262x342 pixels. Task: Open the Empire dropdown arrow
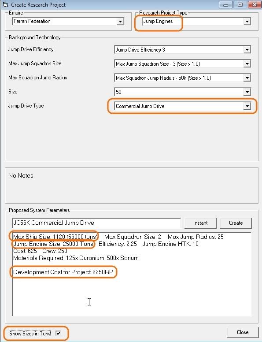pyautogui.click(x=120, y=21)
